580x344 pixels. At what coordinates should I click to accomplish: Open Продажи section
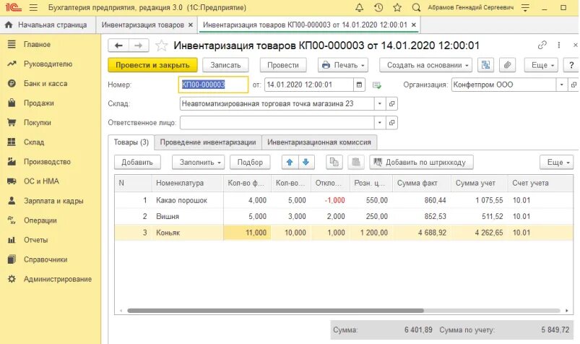39,103
